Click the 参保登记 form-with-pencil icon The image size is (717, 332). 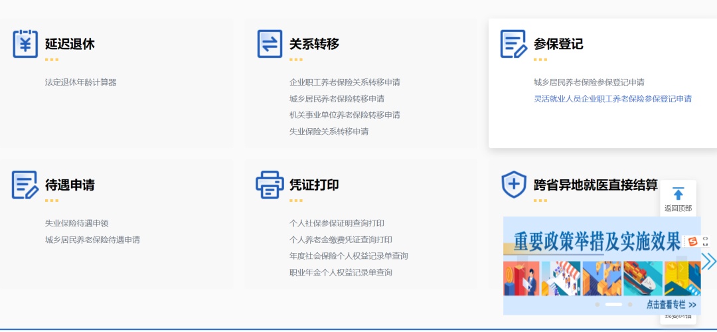[x=513, y=44]
